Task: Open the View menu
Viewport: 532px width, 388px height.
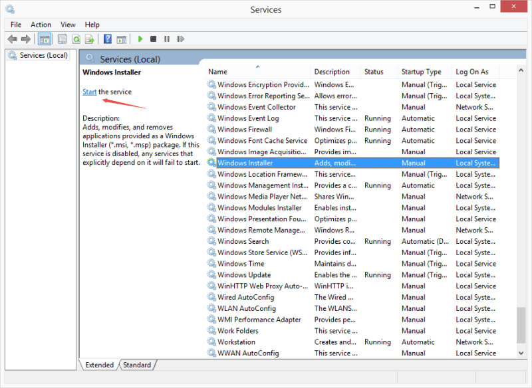Action: (68, 25)
